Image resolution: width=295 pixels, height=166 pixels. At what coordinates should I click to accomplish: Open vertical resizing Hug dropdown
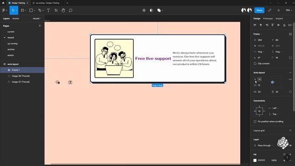(x=278, y=52)
